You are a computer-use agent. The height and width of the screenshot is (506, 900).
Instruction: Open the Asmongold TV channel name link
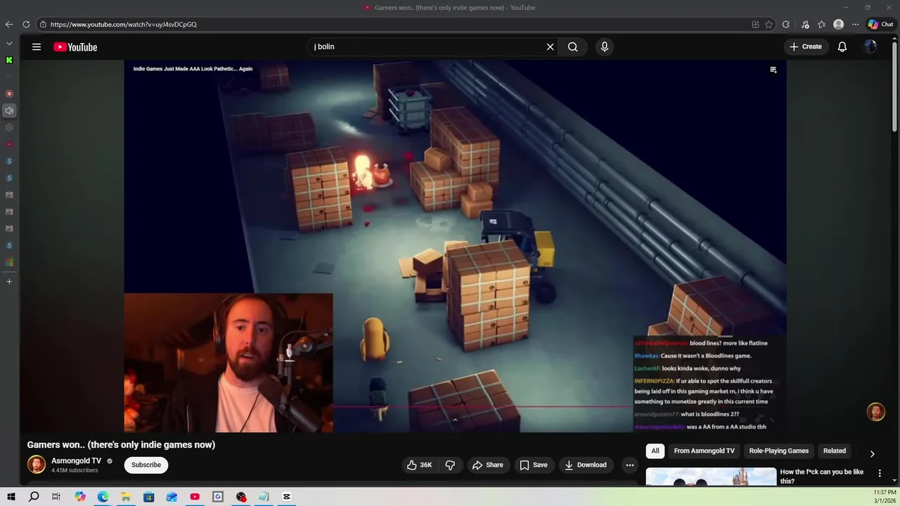[76, 461]
